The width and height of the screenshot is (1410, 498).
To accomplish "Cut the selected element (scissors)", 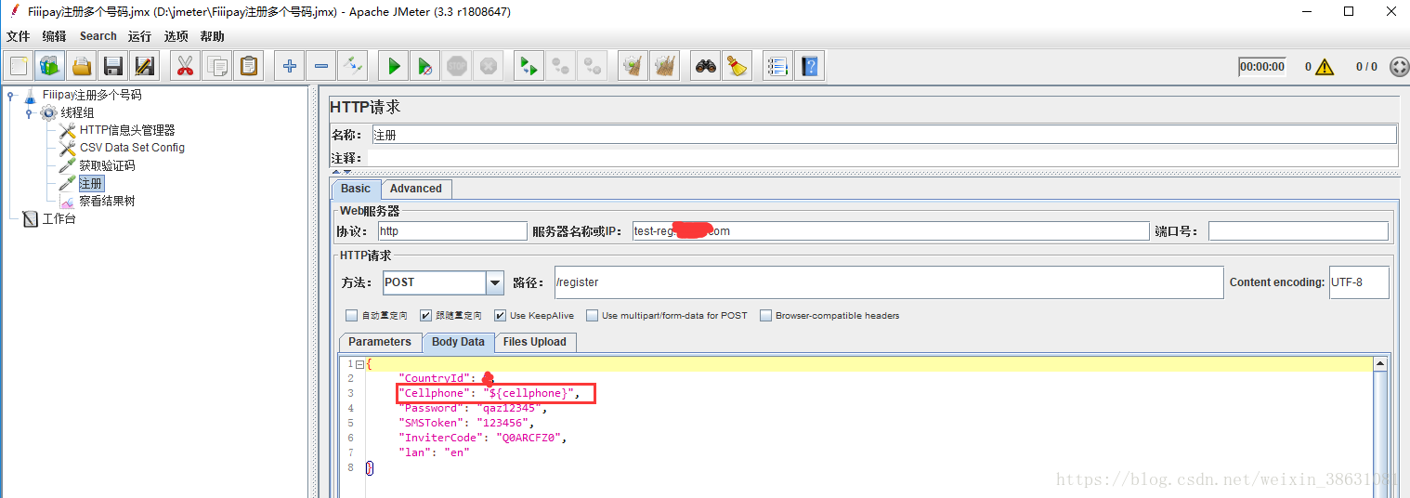I will [186, 66].
